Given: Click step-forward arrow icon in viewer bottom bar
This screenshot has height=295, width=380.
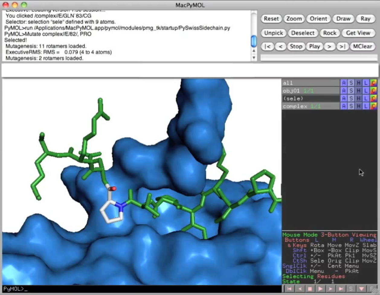Looking at the screenshot, I should (x=330, y=289).
